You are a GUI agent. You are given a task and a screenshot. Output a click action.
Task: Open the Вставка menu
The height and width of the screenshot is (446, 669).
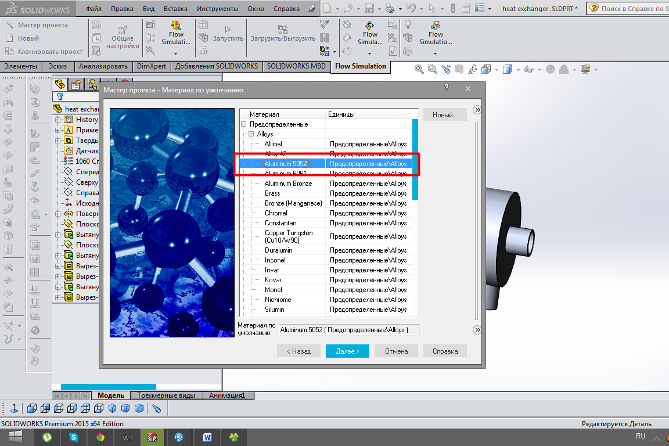coord(175,9)
